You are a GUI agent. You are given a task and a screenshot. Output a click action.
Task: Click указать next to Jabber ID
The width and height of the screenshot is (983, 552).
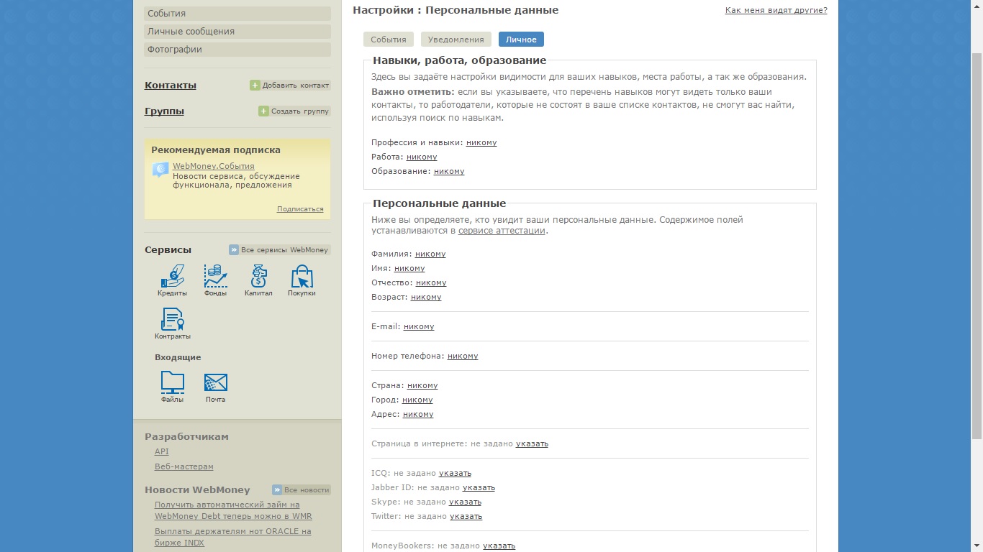click(x=479, y=487)
